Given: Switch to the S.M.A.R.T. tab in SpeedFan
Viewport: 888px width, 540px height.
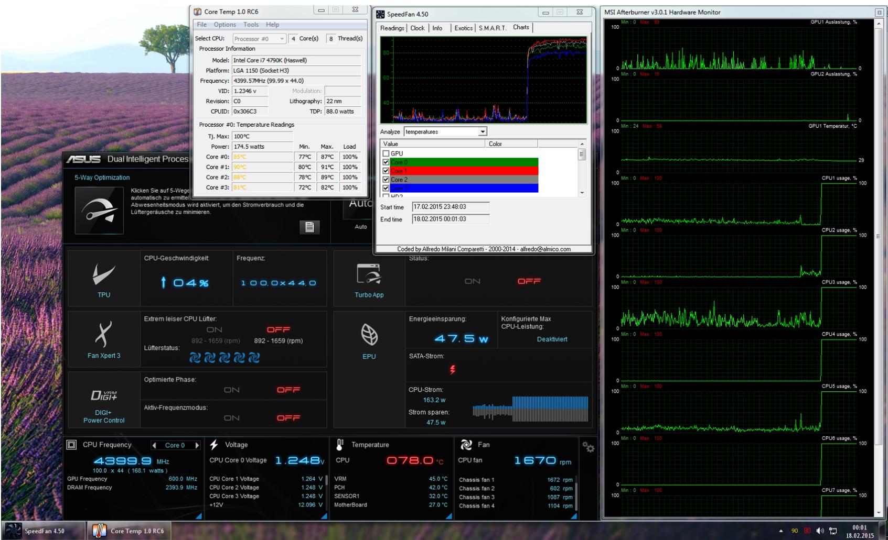Looking at the screenshot, I should 493,28.
